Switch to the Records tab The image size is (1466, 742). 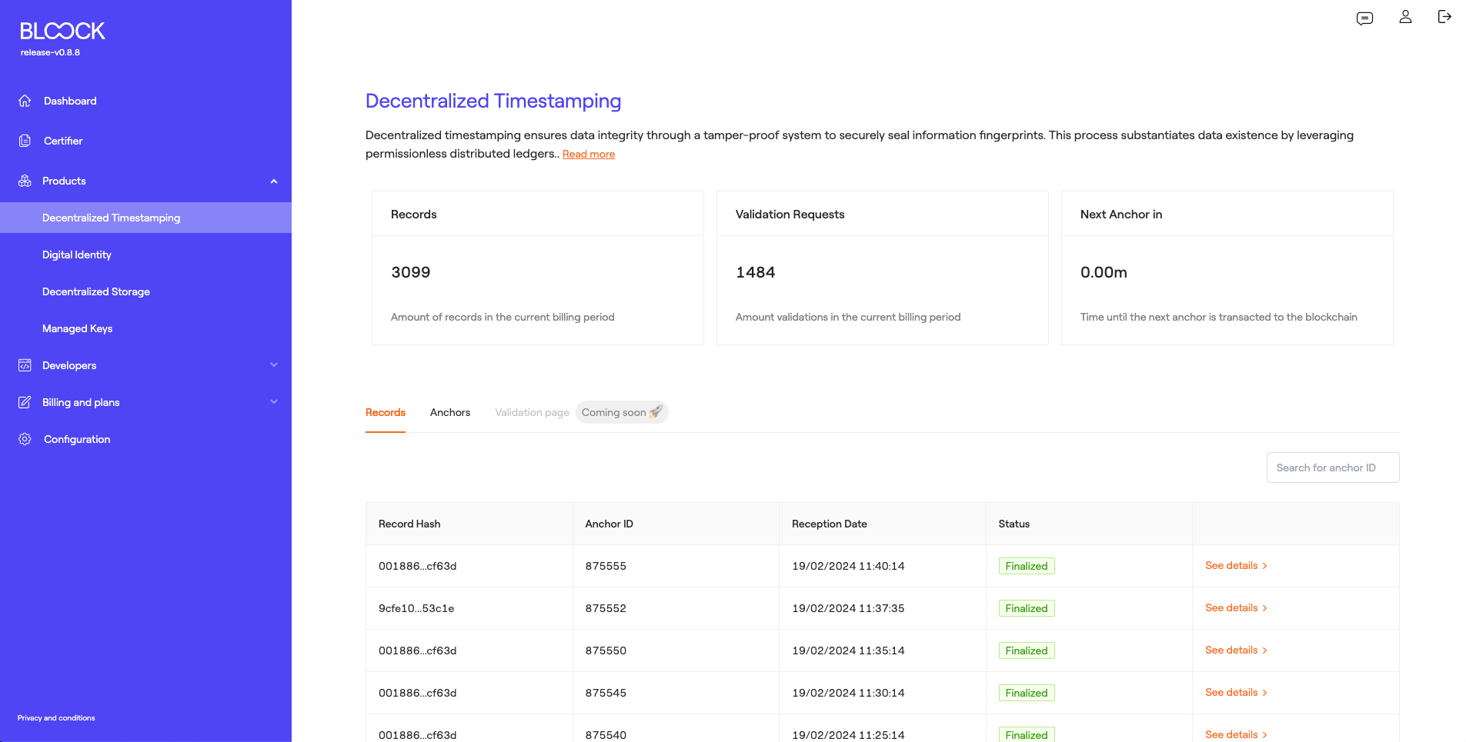(x=386, y=412)
